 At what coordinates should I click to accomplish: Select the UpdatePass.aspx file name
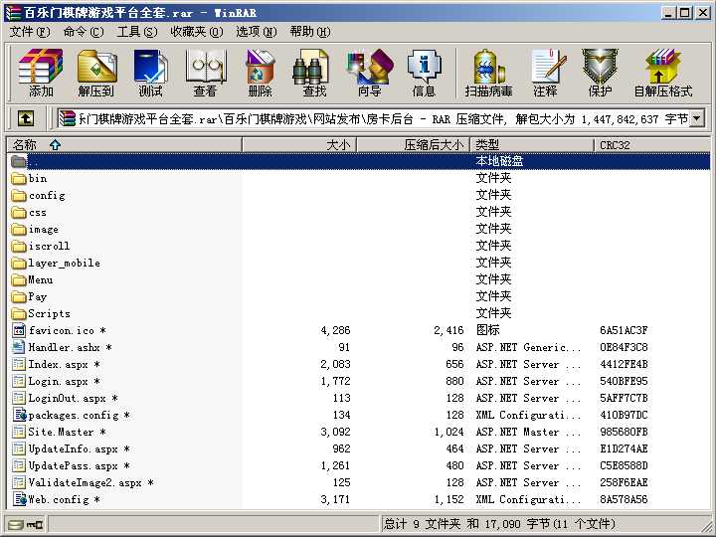pyautogui.click(x=73, y=465)
